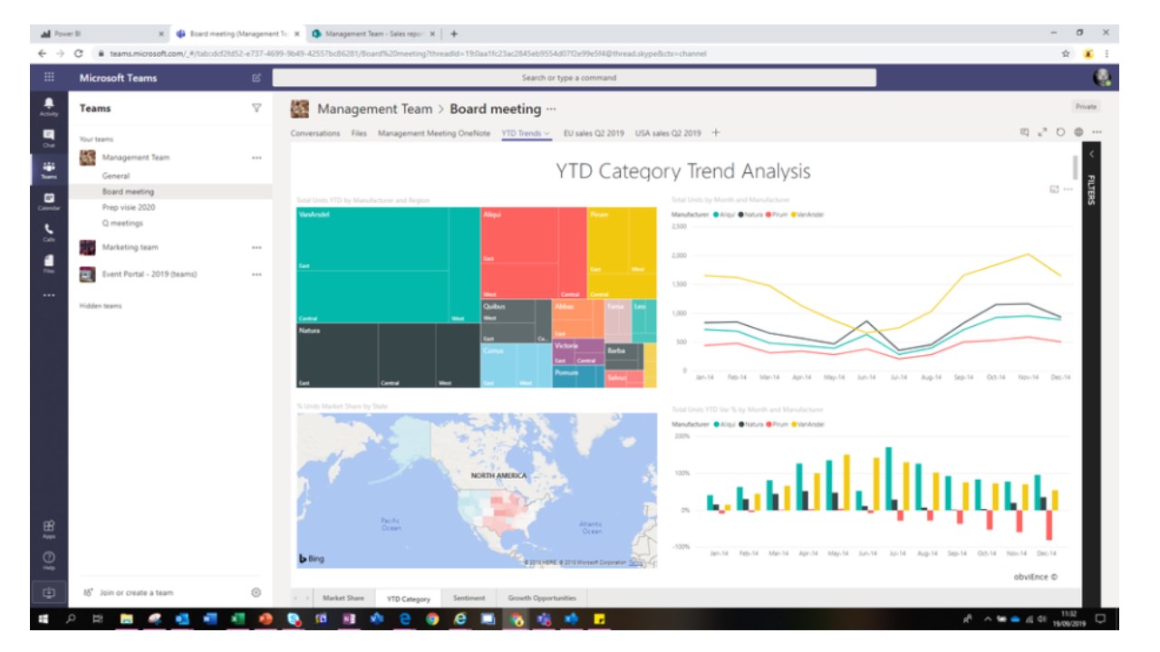Reload the YTD Trends tab
The image size is (1160, 652).
1060,132
